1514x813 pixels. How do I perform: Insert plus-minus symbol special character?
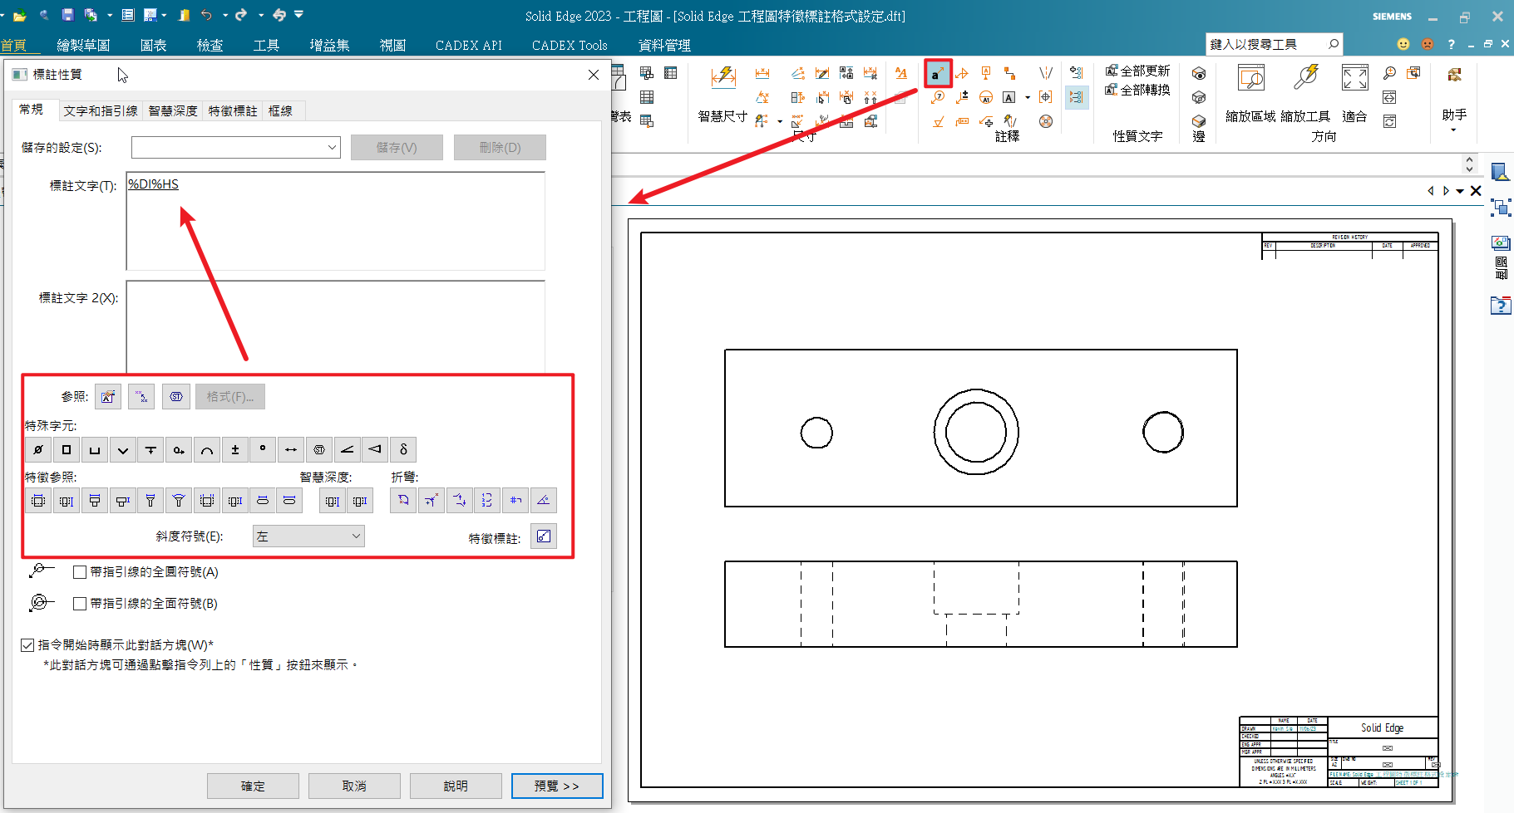click(235, 449)
